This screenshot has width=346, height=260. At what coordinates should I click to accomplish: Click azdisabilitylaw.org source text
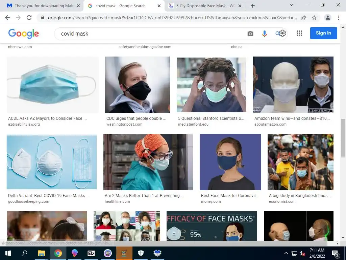point(24,125)
